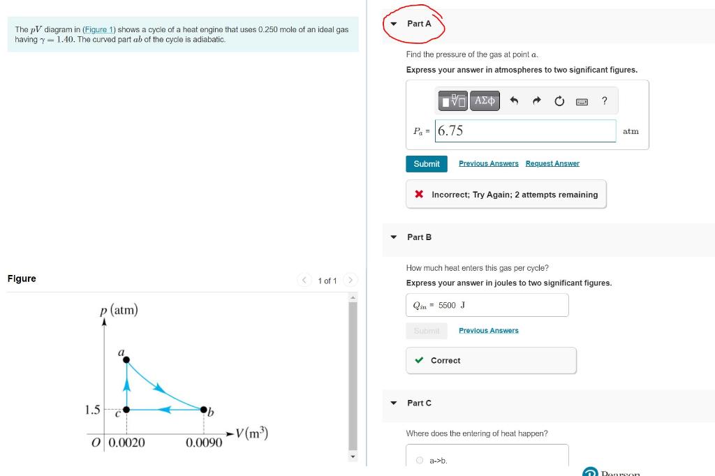Collapse Part C section
The height and width of the screenshot is (476, 715).
(393, 403)
